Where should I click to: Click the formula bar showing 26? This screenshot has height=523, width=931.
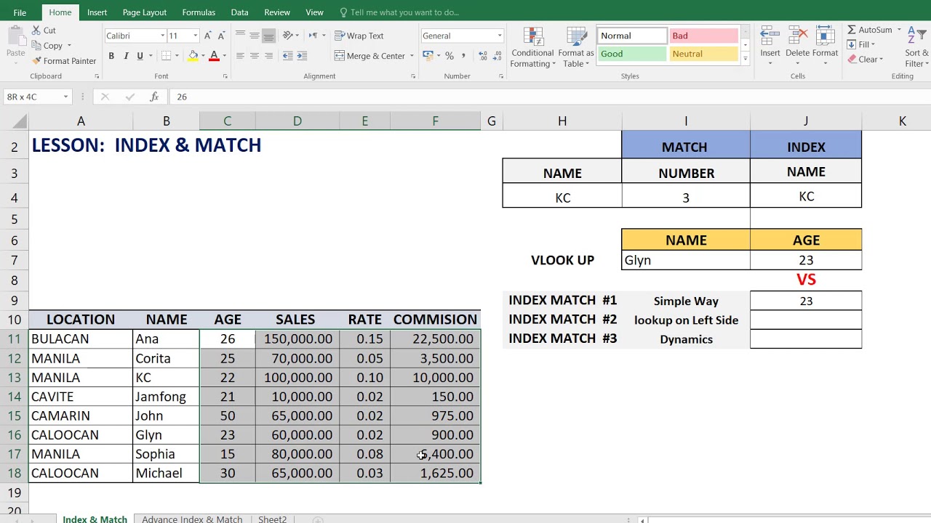tap(549, 97)
